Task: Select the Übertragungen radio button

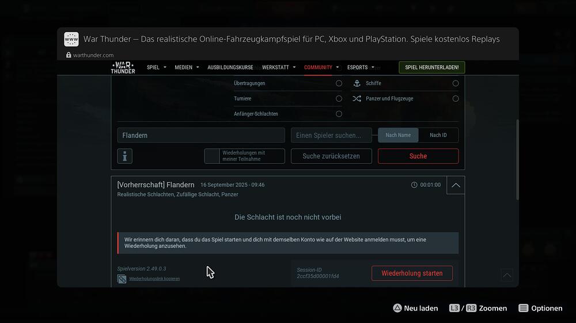Action: click(339, 83)
